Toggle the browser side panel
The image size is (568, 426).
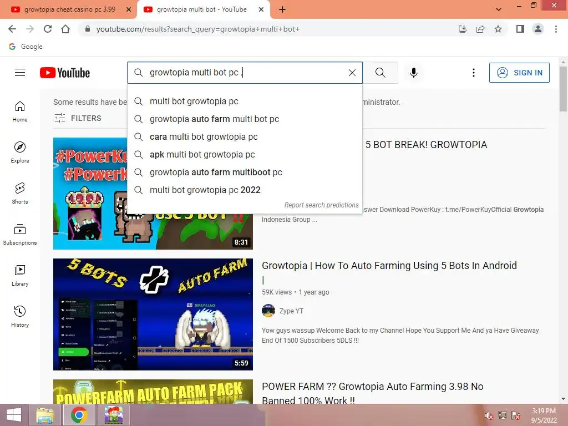click(x=520, y=29)
